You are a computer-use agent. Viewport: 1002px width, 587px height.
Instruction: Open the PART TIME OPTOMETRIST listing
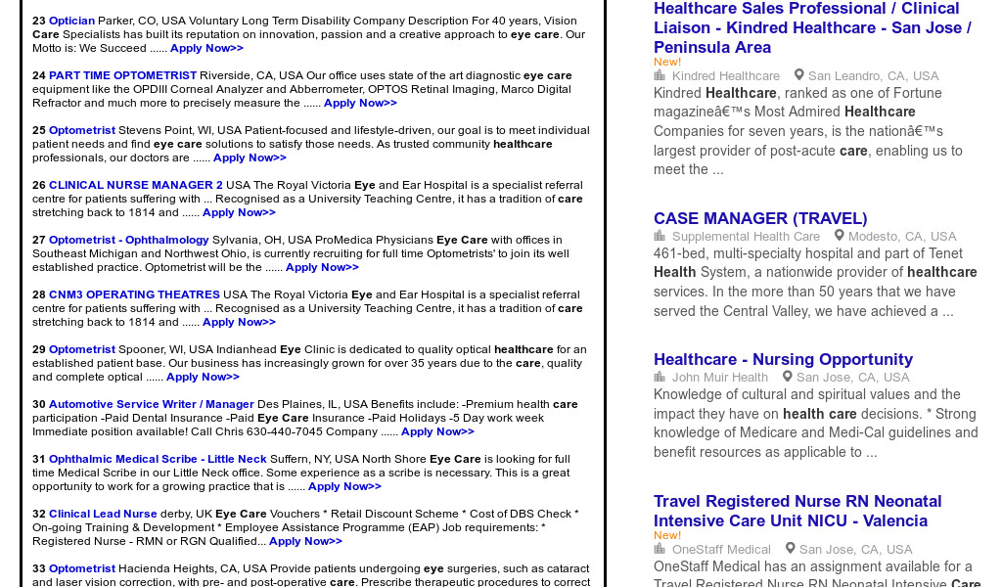[122, 76]
